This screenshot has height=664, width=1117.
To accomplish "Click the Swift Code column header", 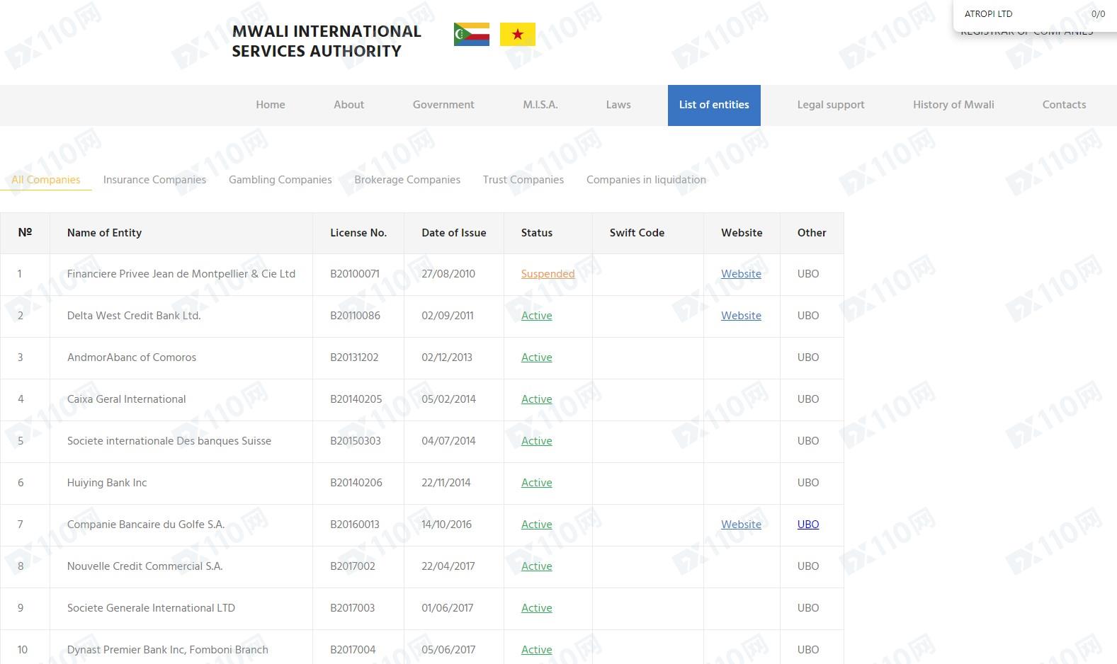I will pos(637,233).
